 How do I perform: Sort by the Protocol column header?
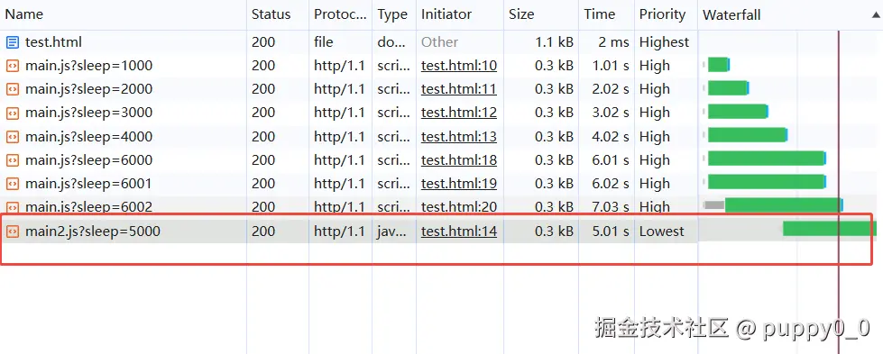tap(340, 14)
